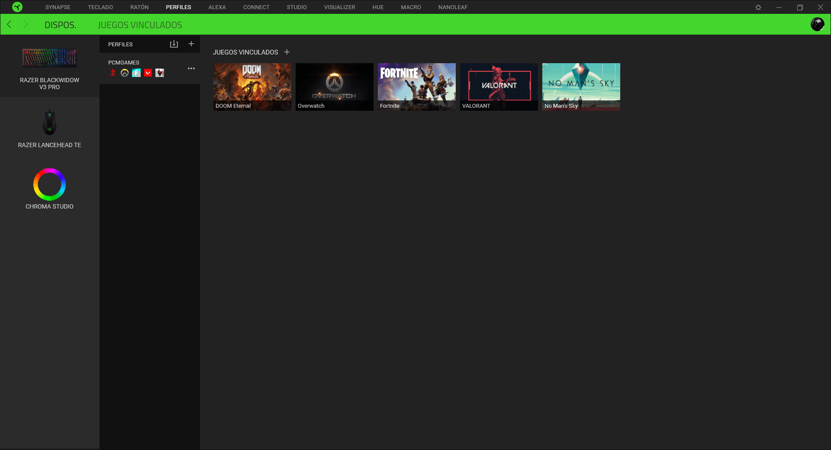The width and height of the screenshot is (831, 450).
Task: Open the MACRO tab
Action: 411,7
